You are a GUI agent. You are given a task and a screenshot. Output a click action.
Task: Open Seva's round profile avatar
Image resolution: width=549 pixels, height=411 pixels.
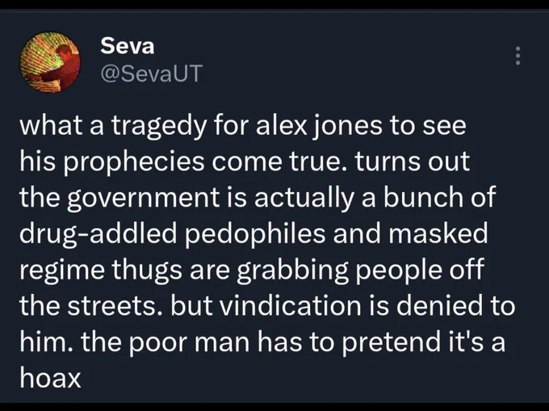[x=50, y=62]
